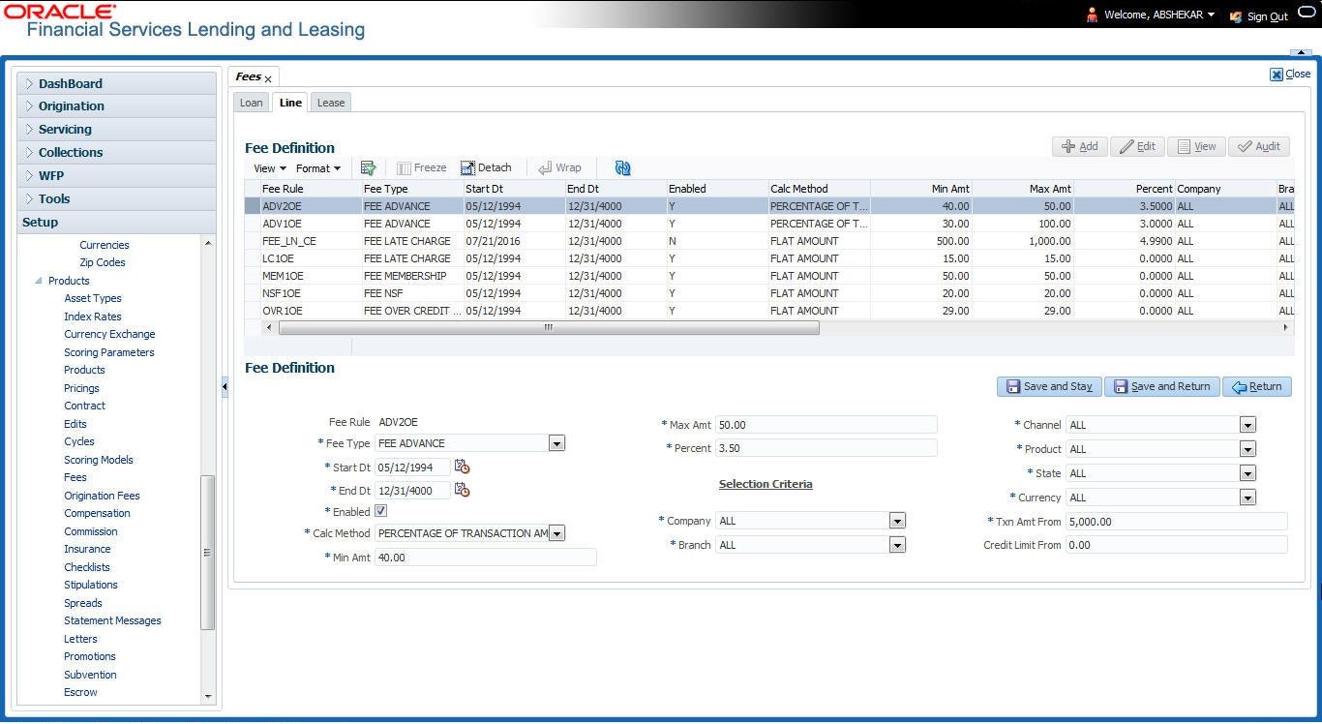Screen dimensions: 1322x724
Task: Open the Fee Type dropdown
Action: 556,443
